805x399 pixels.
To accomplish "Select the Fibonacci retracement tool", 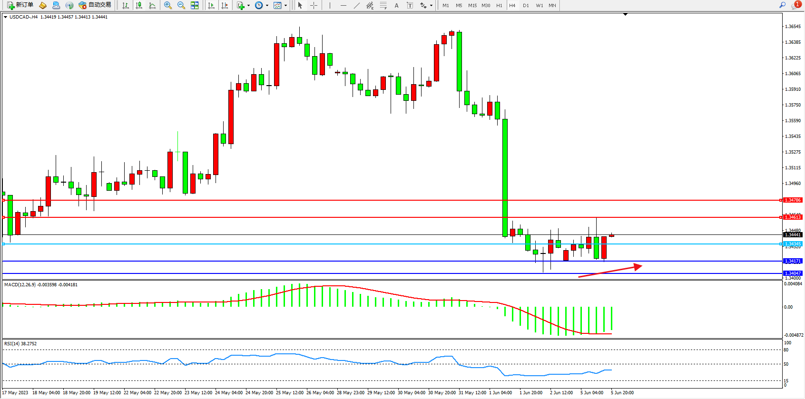I will 383,5.
